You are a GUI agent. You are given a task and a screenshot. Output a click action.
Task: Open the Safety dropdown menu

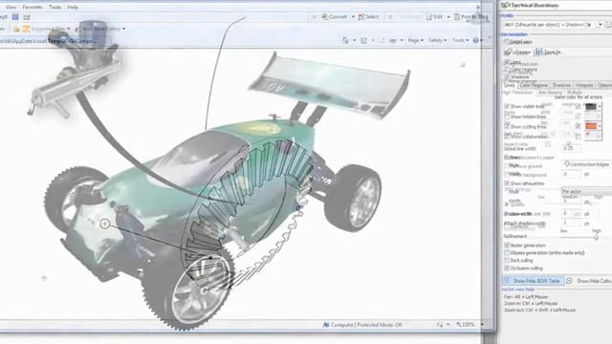point(437,40)
